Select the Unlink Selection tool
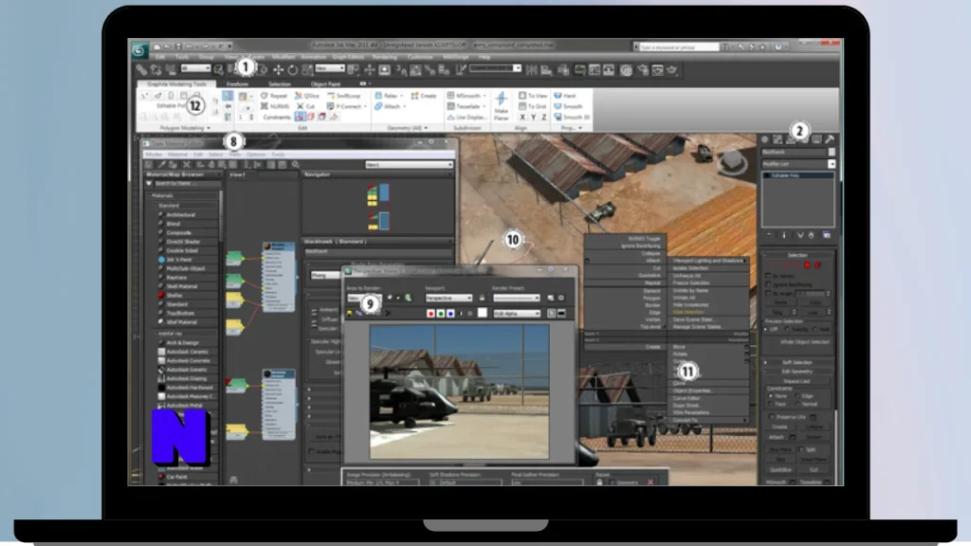The width and height of the screenshot is (971, 546). tap(156, 70)
